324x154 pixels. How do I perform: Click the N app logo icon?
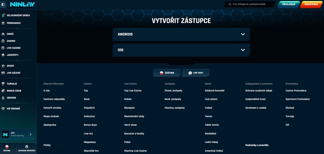[5, 134]
